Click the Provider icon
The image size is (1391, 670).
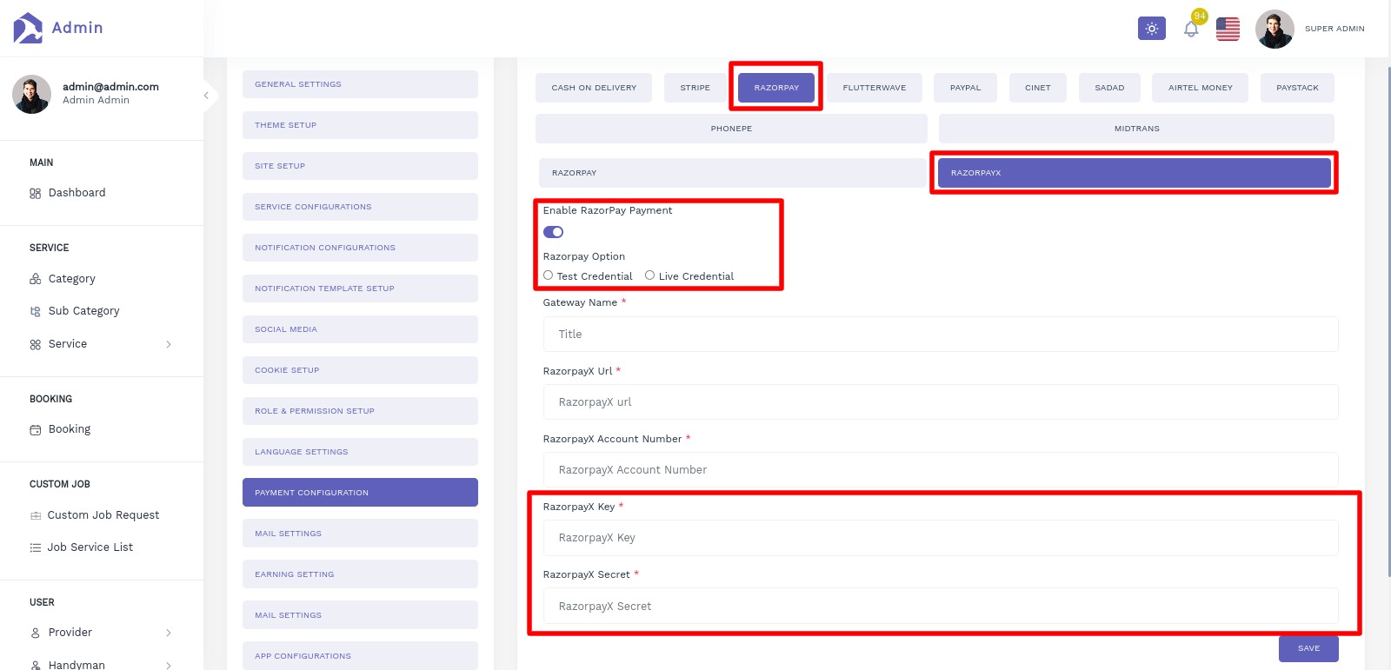click(x=36, y=634)
